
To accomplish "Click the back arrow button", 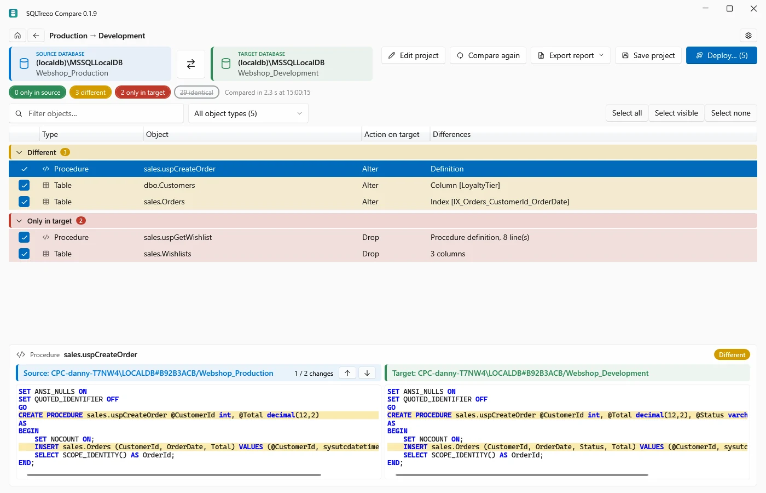I will click(x=36, y=36).
